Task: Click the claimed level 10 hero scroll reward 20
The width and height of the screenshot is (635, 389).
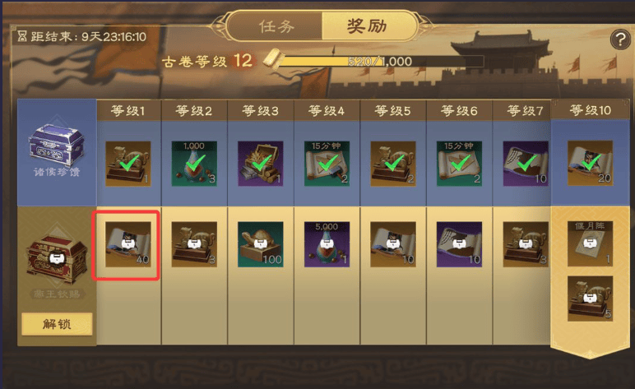Action: [x=590, y=163]
